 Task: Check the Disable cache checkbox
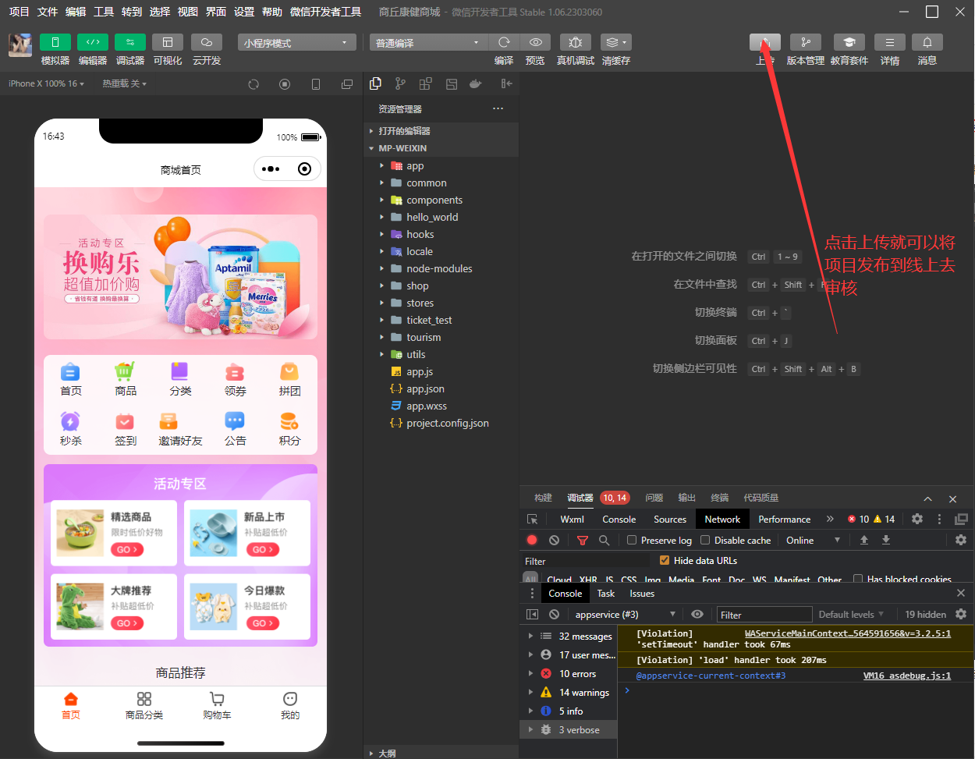(705, 540)
